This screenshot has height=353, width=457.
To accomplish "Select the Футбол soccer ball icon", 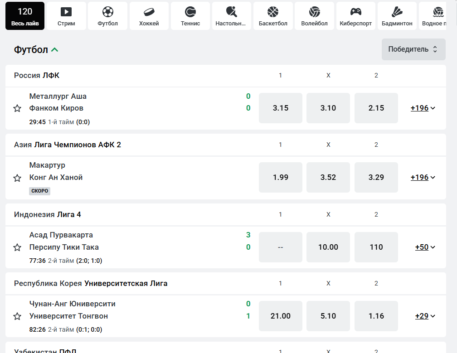I will 107,12.
